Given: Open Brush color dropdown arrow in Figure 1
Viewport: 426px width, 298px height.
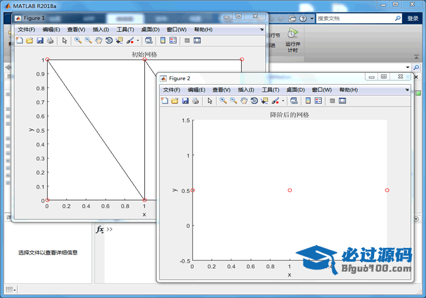Looking at the screenshot, I should tap(138, 41).
